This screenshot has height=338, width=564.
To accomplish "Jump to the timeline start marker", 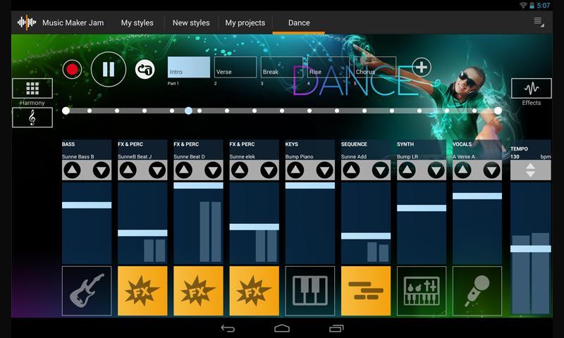I will point(66,111).
